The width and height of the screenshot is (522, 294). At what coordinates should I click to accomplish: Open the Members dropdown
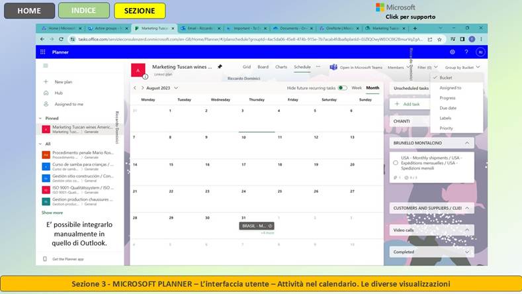point(398,68)
